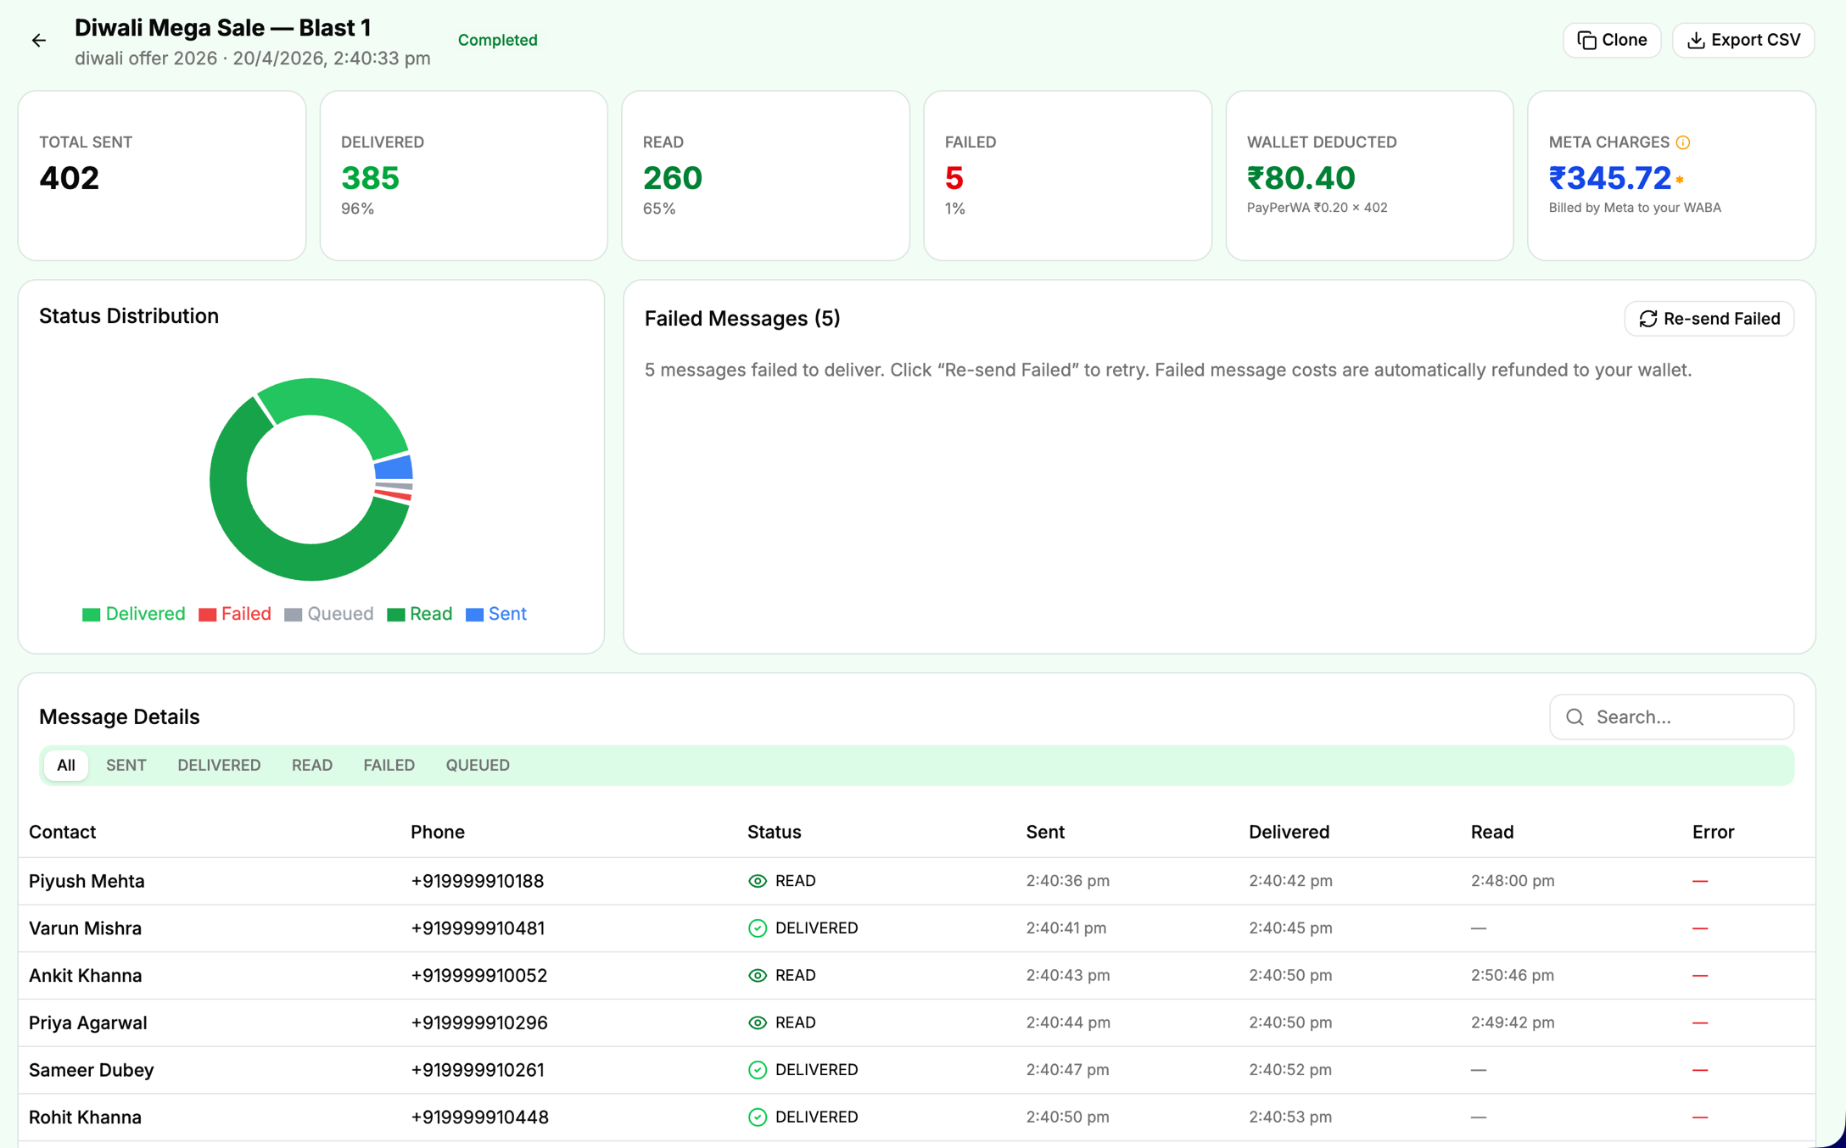The image size is (1846, 1148).
Task: Click the Status column header
Action: (774, 832)
